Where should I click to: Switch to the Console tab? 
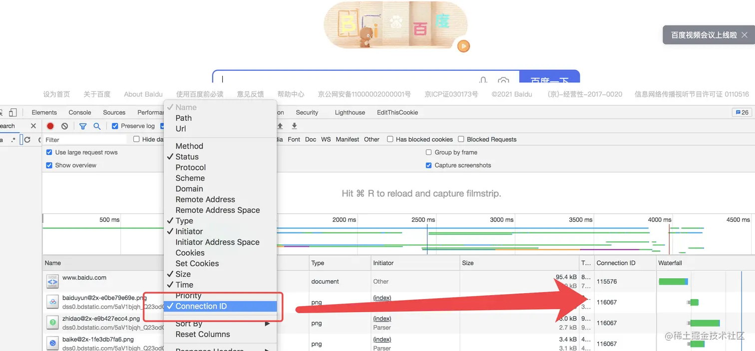[80, 113]
